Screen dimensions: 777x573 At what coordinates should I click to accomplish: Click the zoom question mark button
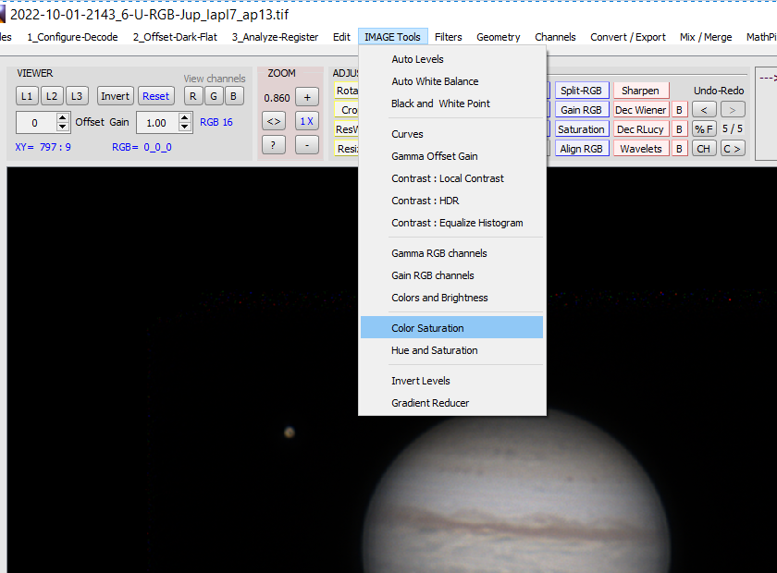coord(274,145)
